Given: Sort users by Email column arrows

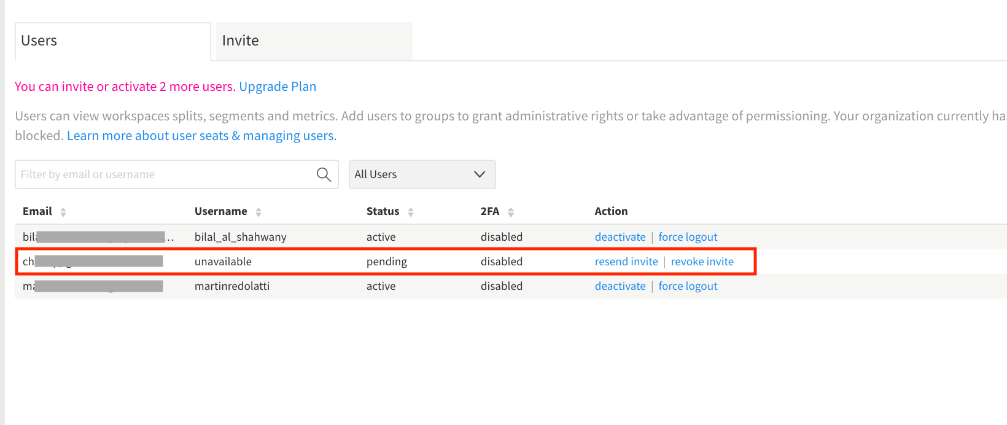Looking at the screenshot, I should (63, 212).
